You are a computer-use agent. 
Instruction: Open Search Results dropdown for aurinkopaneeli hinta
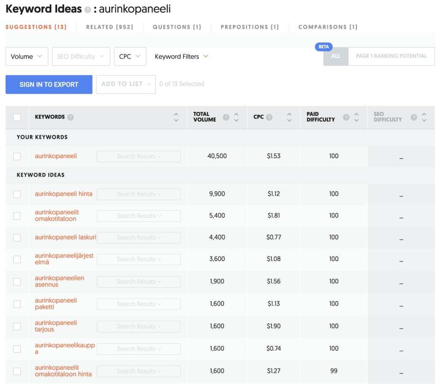coord(139,194)
